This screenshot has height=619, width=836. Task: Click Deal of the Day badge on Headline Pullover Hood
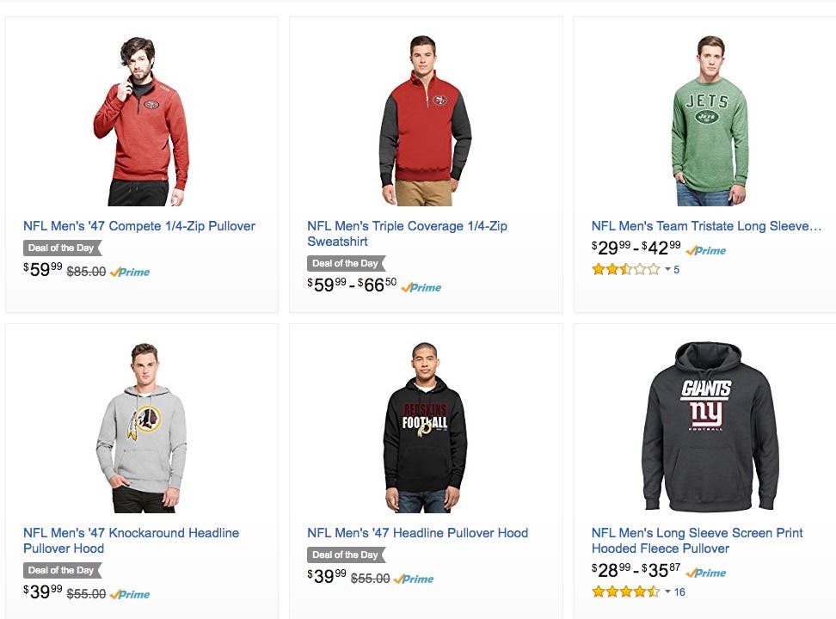pos(346,555)
